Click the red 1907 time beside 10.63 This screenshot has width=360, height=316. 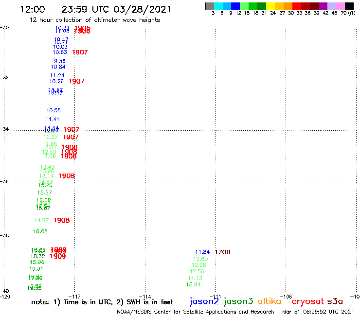coord(80,53)
